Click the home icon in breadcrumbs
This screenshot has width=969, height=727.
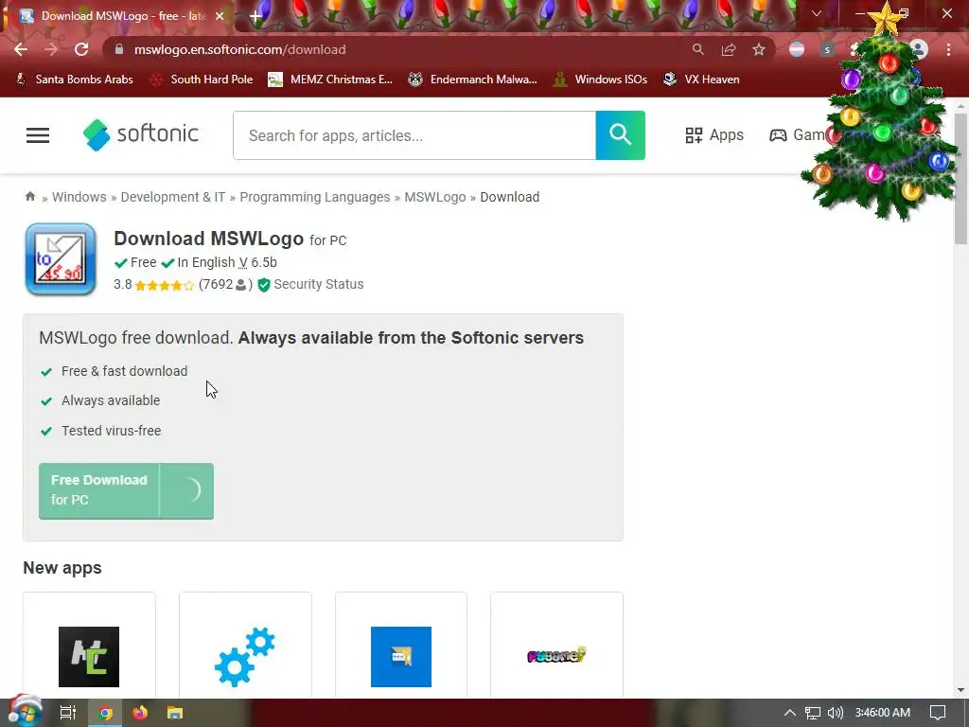pyautogui.click(x=30, y=197)
